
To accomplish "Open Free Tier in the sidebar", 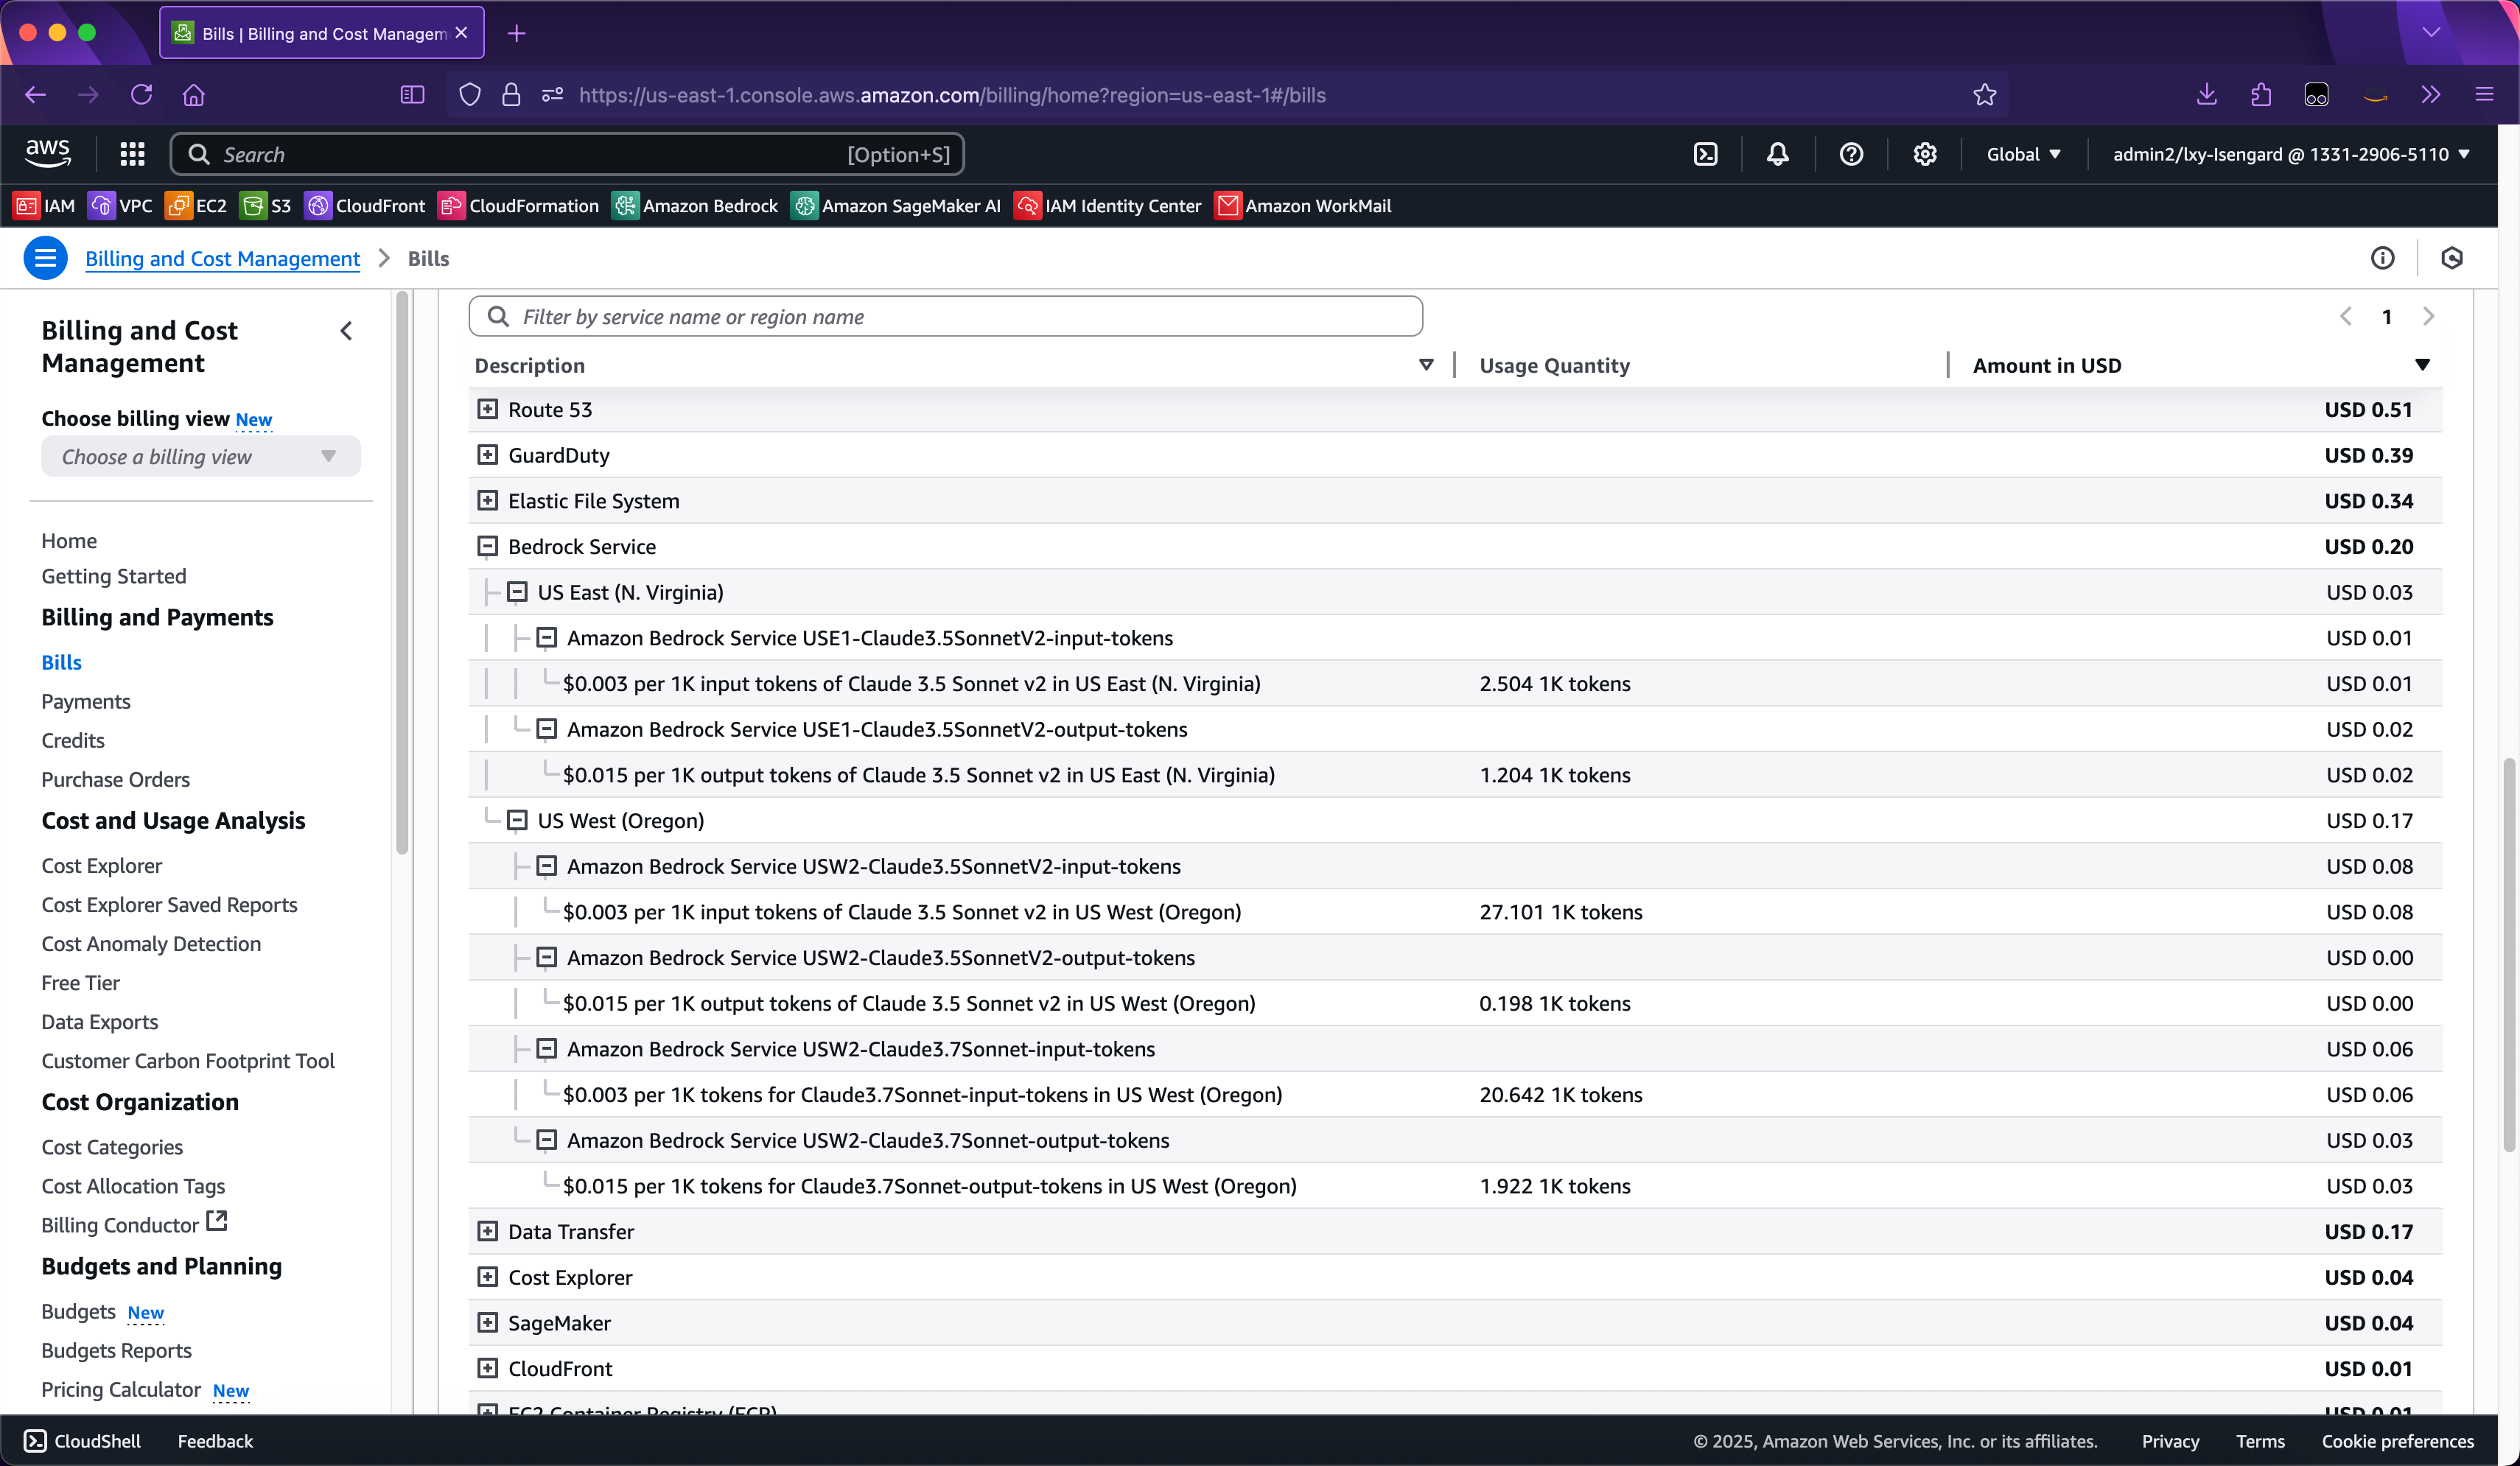I will point(80,982).
